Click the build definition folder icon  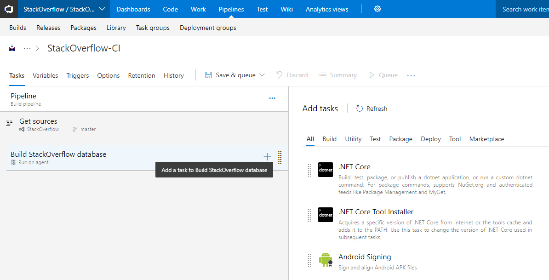(12, 48)
